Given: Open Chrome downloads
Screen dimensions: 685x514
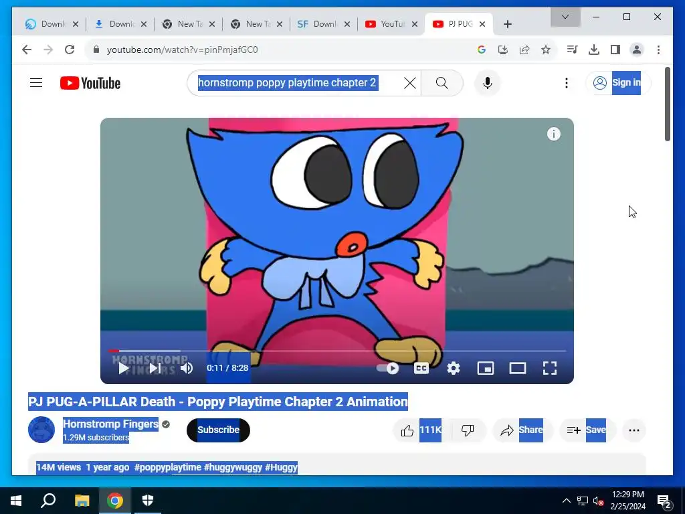Looking at the screenshot, I should 594,50.
